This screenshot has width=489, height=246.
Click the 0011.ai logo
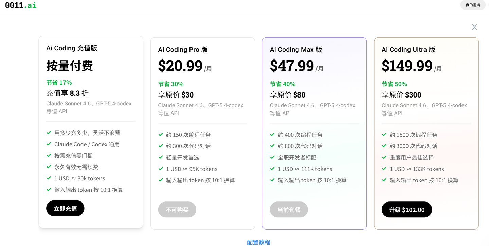tap(21, 5)
